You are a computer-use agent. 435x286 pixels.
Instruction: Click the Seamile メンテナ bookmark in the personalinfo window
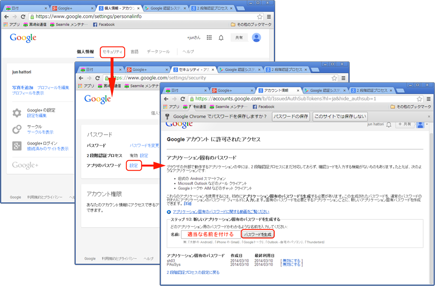pos(69,24)
